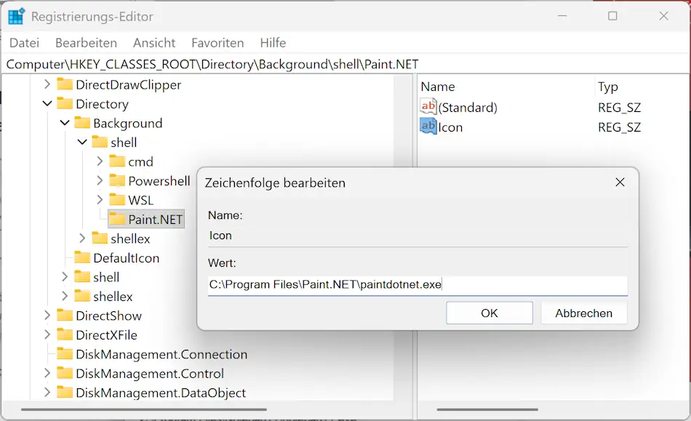Click the DiskManagement.Control folder icon
Image resolution: width=691 pixels, height=421 pixels.
coord(65,374)
